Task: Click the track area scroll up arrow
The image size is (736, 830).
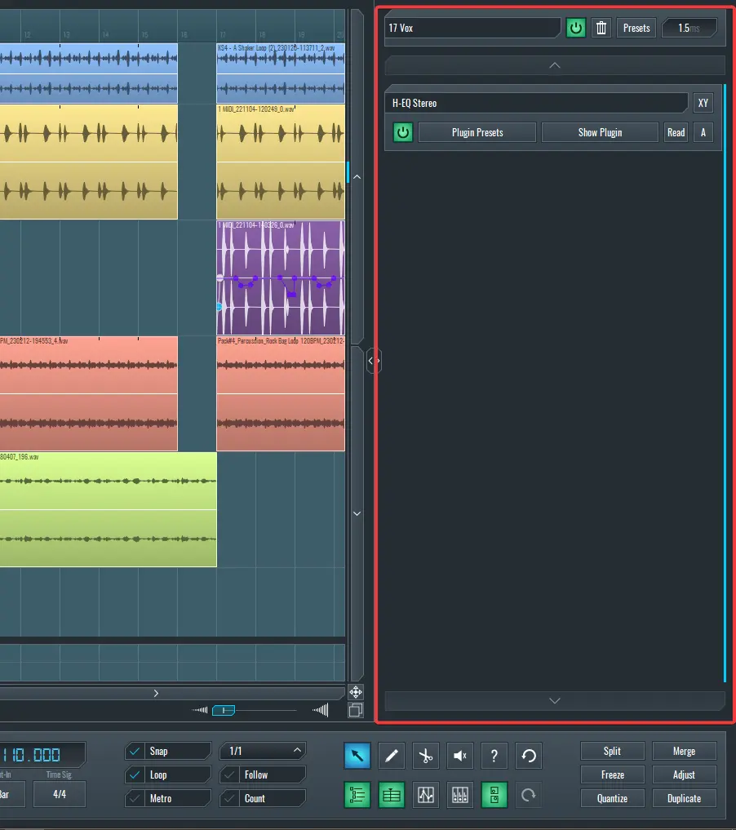Action: (x=357, y=177)
